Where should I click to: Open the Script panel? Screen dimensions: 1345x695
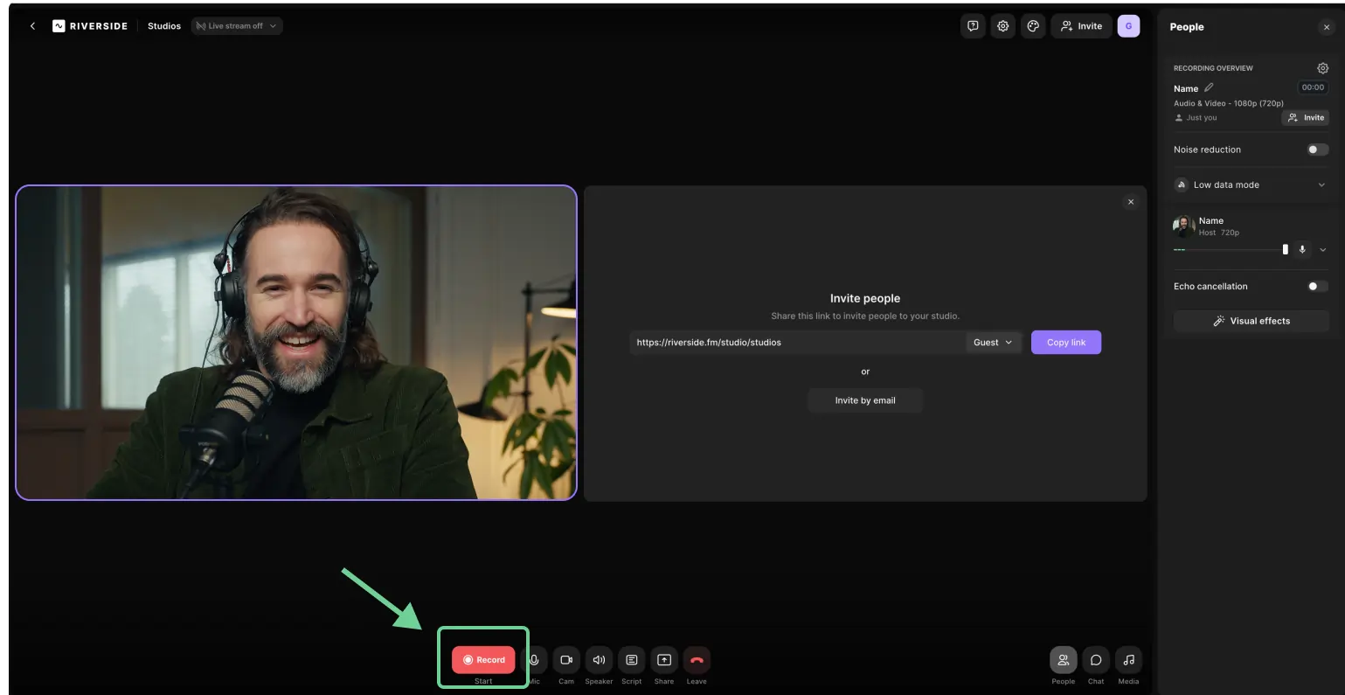pos(631,660)
